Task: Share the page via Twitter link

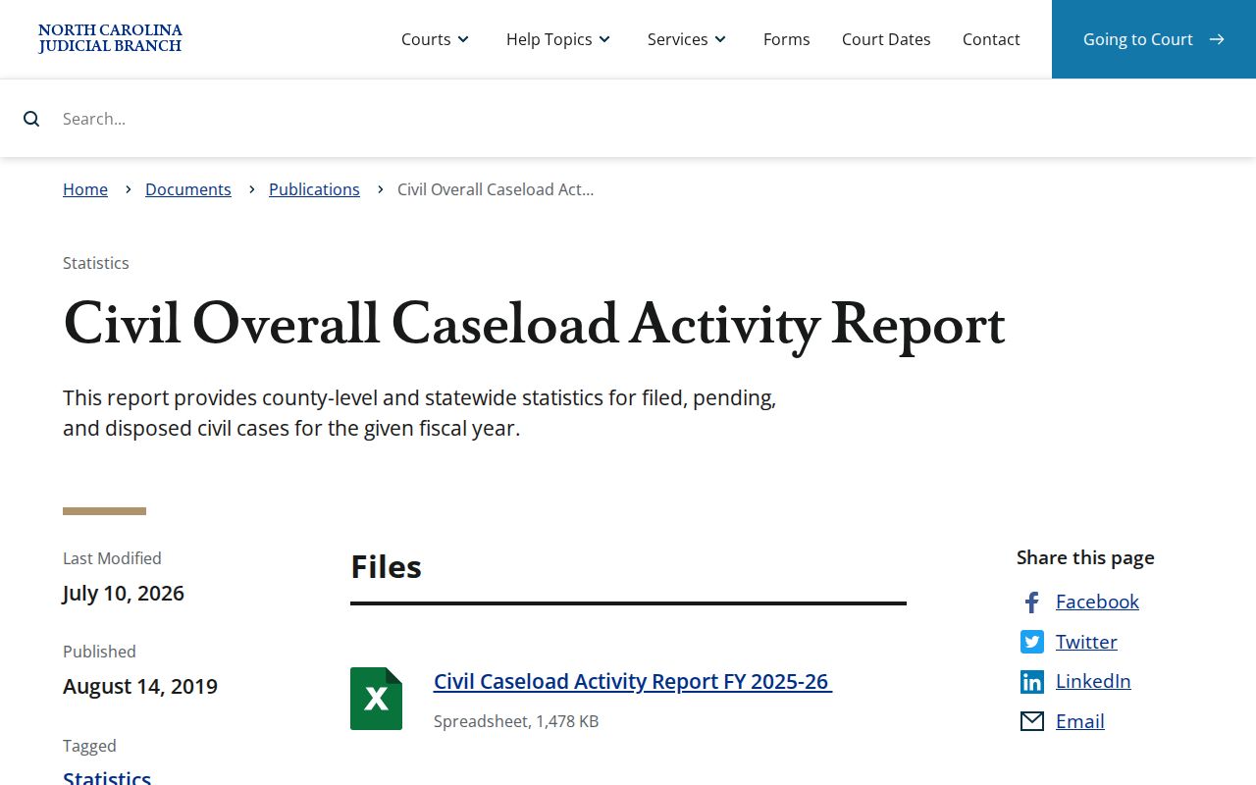Action: point(1086,642)
